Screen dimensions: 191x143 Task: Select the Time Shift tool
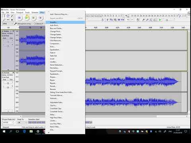pyautogui.click(x=8, y=19)
